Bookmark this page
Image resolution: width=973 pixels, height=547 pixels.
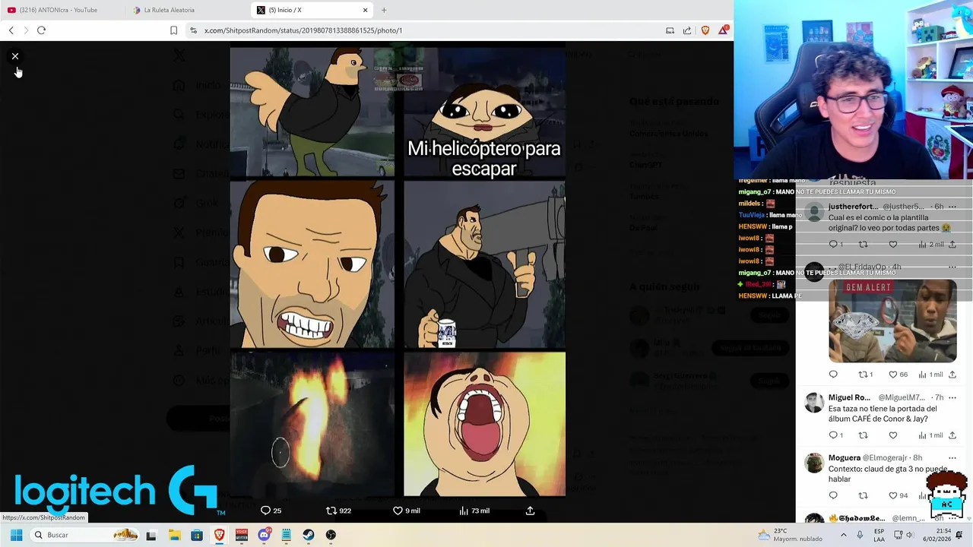pos(173,30)
